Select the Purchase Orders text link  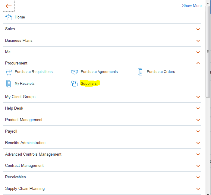point(161,72)
